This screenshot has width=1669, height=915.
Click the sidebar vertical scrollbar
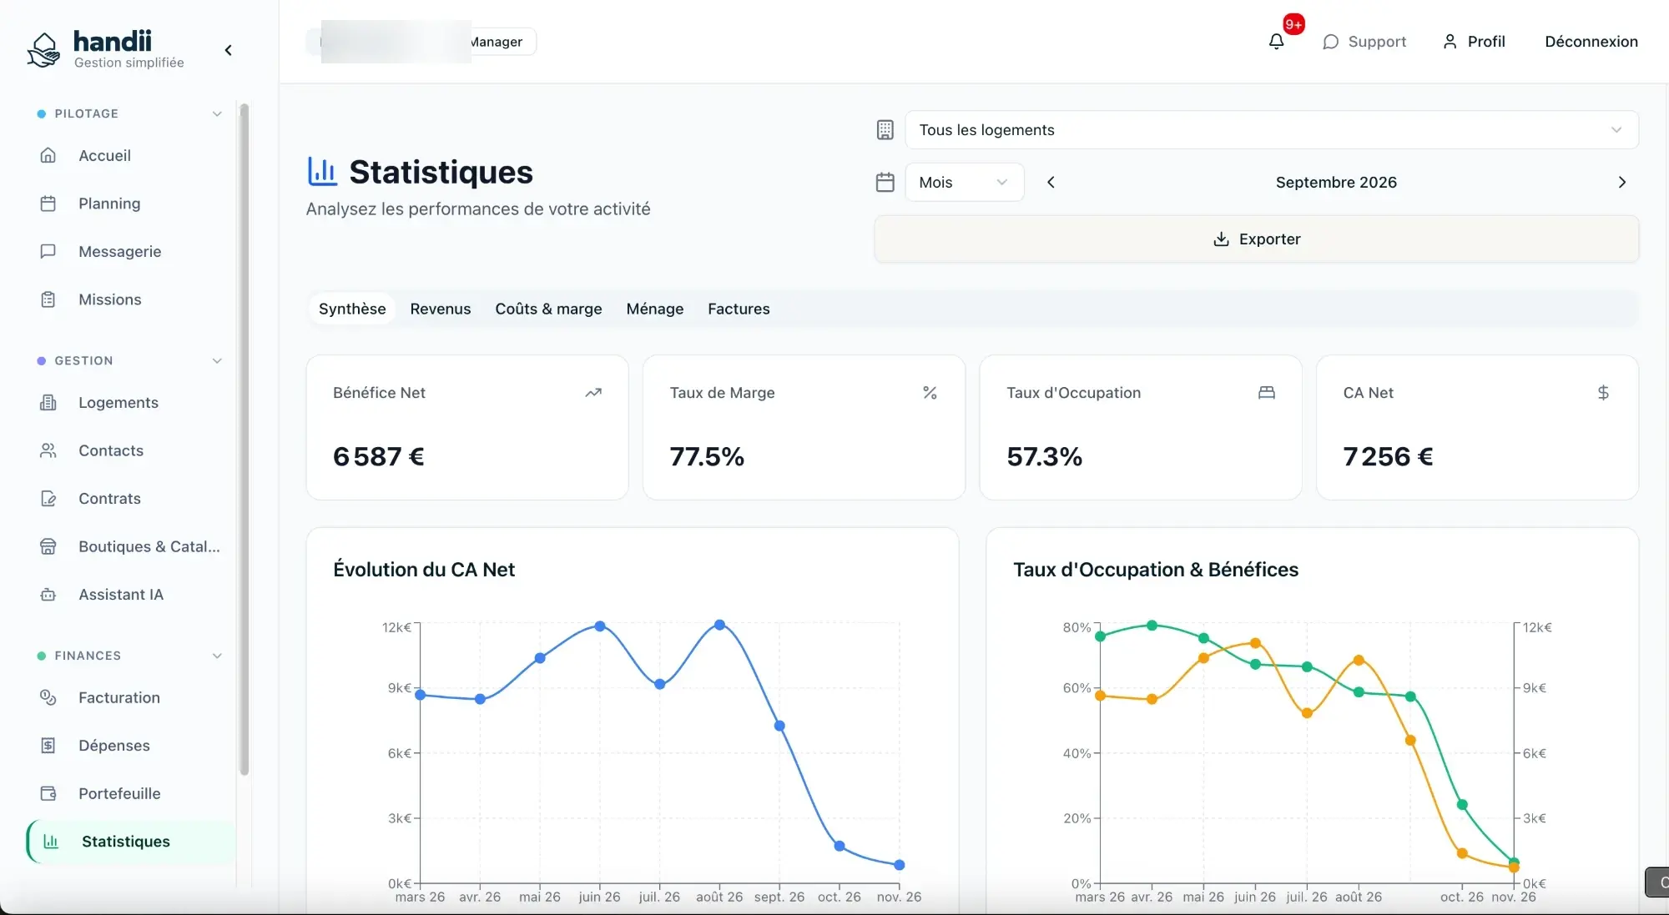tap(245, 440)
